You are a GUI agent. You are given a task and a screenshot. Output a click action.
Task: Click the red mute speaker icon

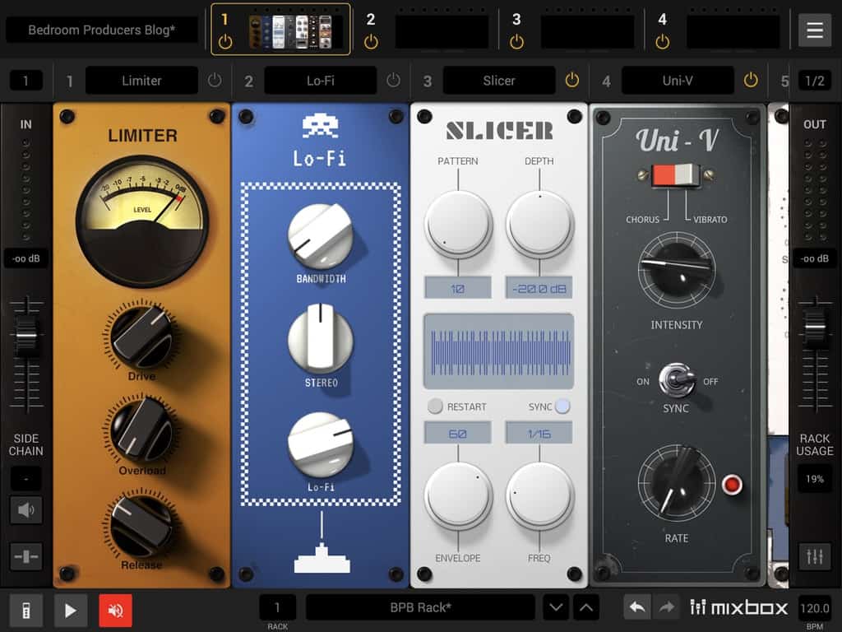click(x=115, y=610)
